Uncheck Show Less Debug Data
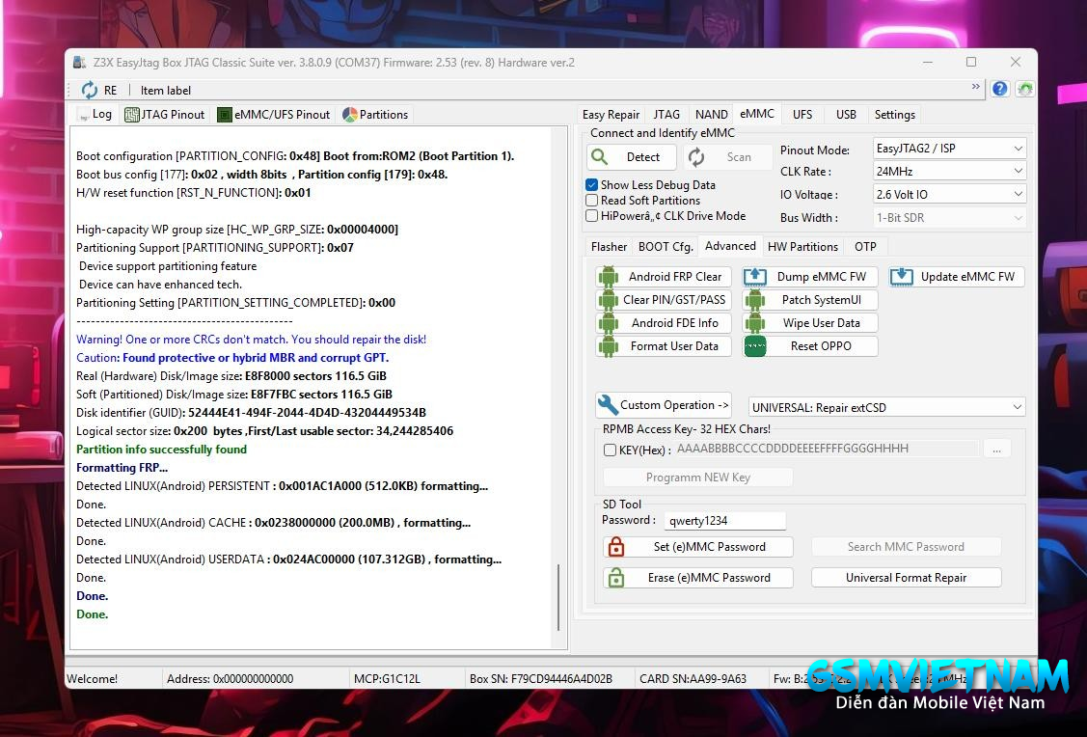The width and height of the screenshot is (1087, 737). pyautogui.click(x=592, y=185)
